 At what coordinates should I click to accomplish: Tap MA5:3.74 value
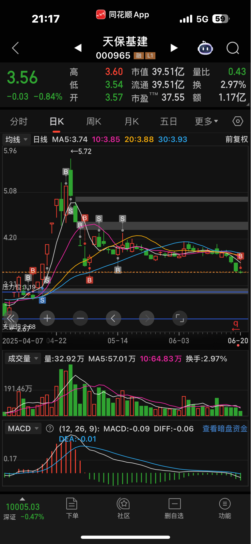click(x=70, y=140)
